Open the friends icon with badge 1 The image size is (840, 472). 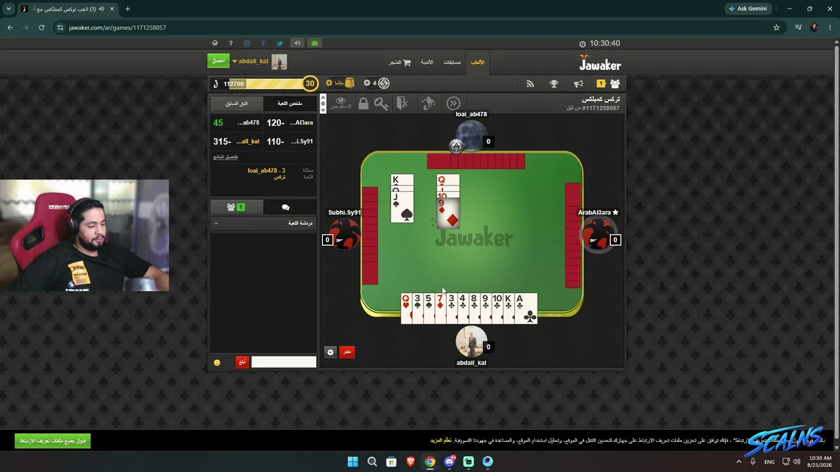pos(608,84)
